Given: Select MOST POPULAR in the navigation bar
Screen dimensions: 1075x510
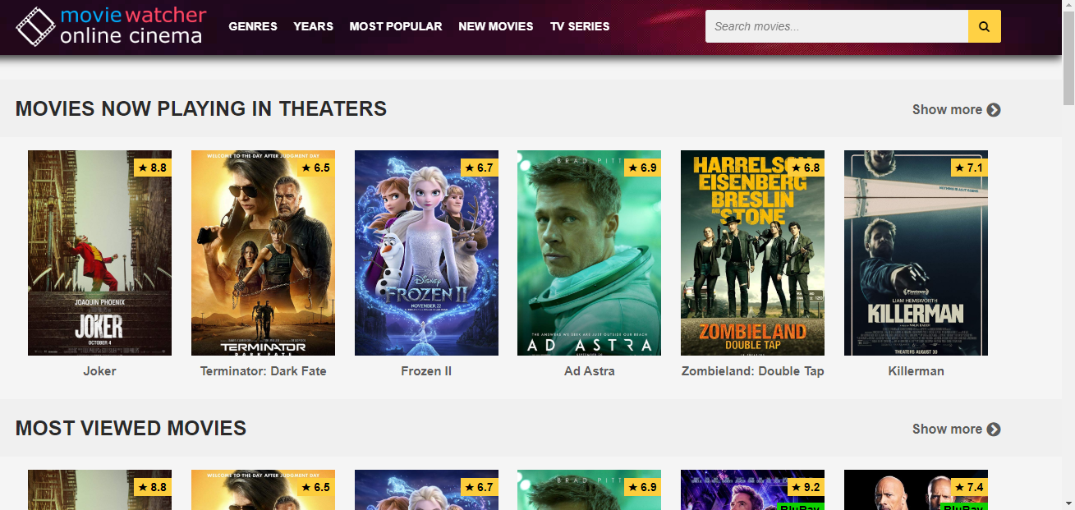Looking at the screenshot, I should pyautogui.click(x=396, y=25).
